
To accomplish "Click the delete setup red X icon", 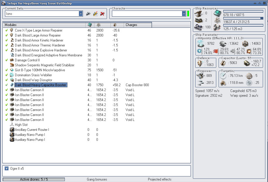I will pos(102,14).
